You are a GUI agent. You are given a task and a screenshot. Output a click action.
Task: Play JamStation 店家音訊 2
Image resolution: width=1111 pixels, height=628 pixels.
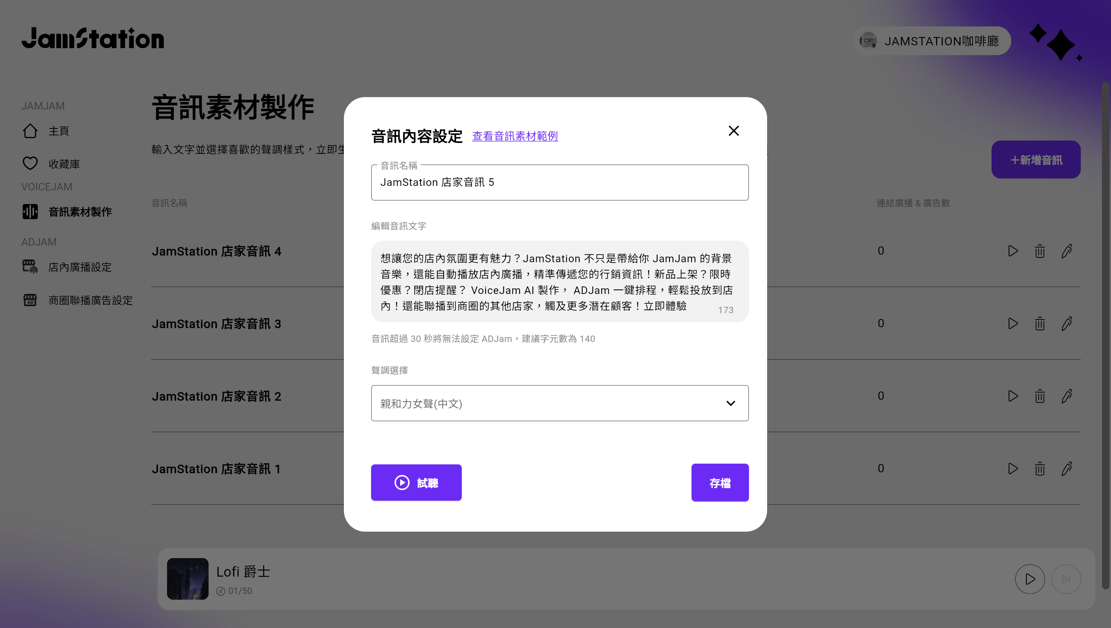[x=1013, y=396]
